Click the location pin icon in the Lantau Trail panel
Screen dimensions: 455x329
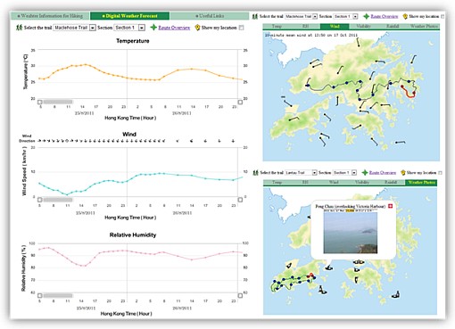tap(403, 173)
